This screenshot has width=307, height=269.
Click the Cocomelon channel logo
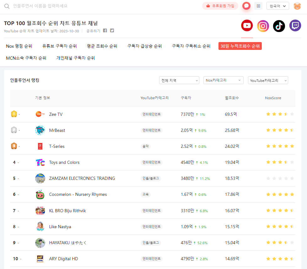(40, 194)
